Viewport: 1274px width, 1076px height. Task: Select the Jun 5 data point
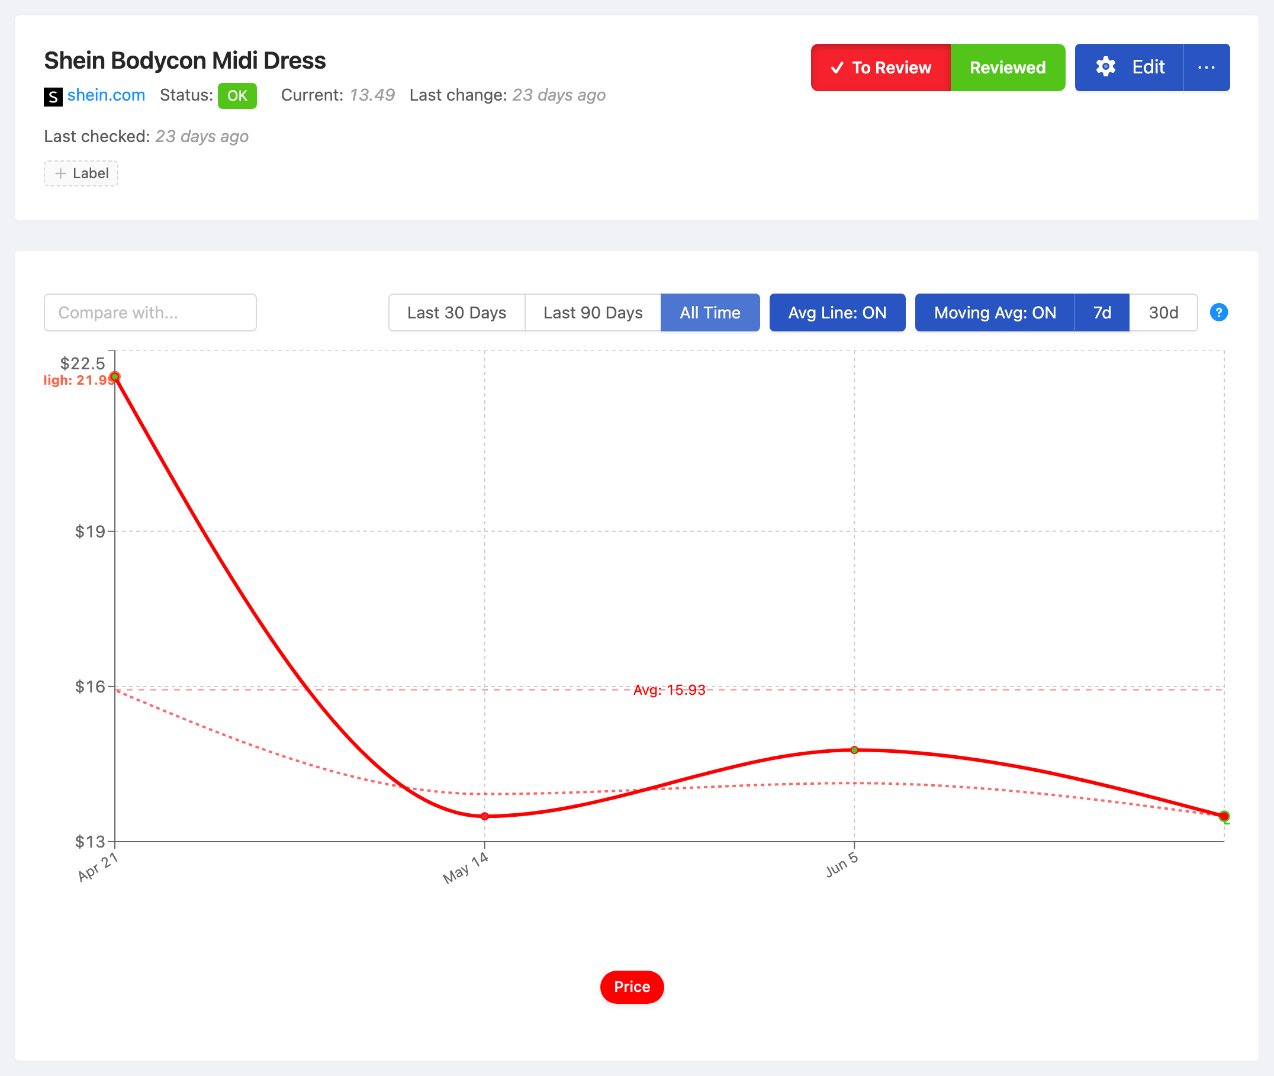point(854,750)
